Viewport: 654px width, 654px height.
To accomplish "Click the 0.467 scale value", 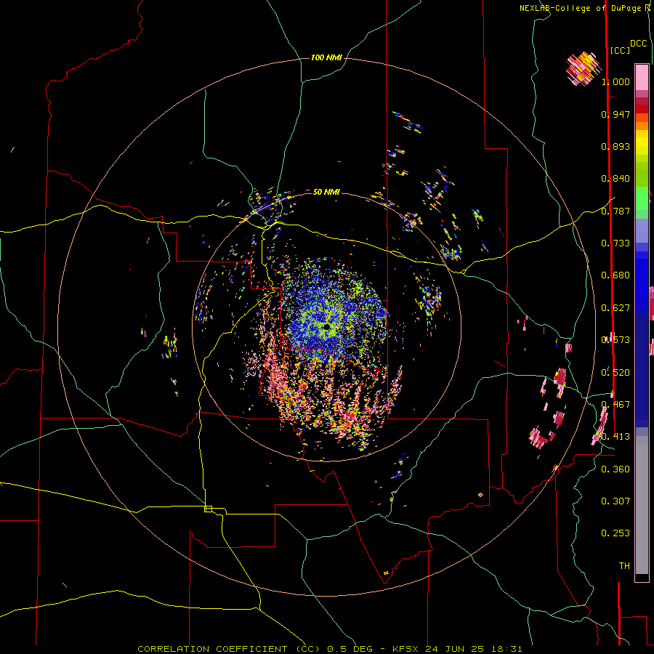I will [x=615, y=405].
